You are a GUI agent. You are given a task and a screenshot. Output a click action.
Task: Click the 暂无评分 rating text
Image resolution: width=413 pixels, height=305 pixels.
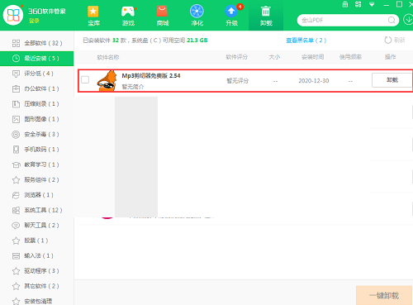(x=237, y=81)
